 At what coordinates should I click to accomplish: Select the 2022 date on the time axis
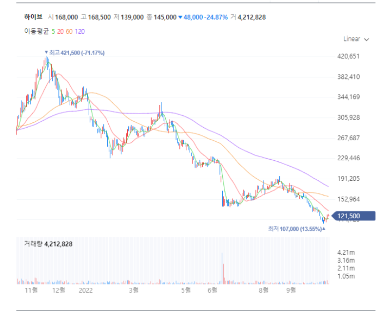86,290
